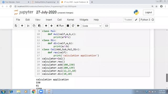Open File Explorer from taskbar
168x94 pixels.
[x=19, y=92]
